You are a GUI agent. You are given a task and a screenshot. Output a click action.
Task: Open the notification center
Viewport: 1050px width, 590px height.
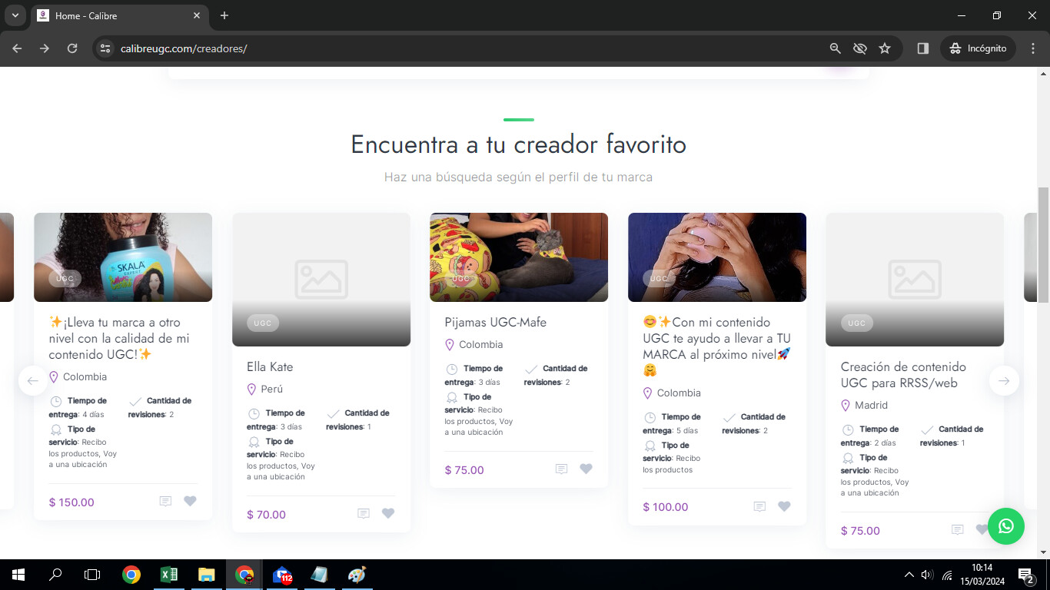(x=1026, y=574)
